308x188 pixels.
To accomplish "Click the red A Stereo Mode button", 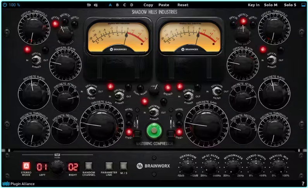I will [x=26, y=166].
